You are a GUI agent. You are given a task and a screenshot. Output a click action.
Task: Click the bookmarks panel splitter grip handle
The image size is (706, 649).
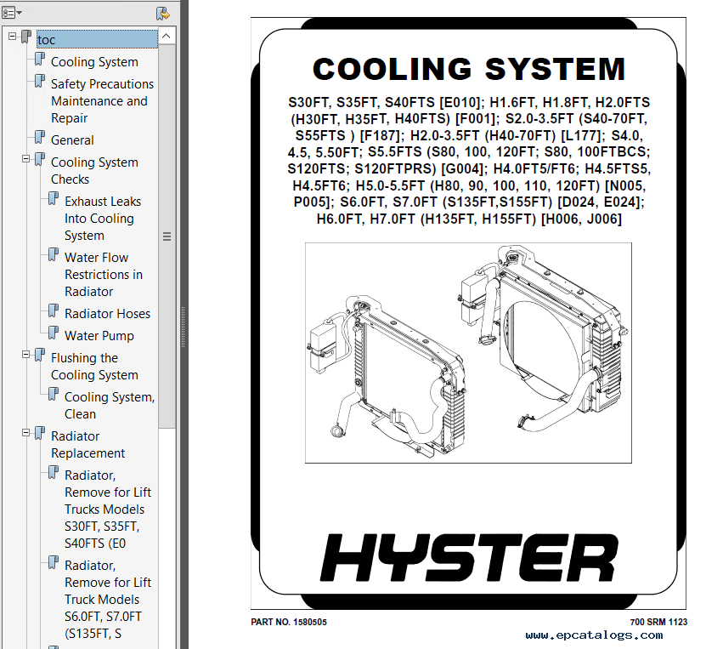click(184, 327)
